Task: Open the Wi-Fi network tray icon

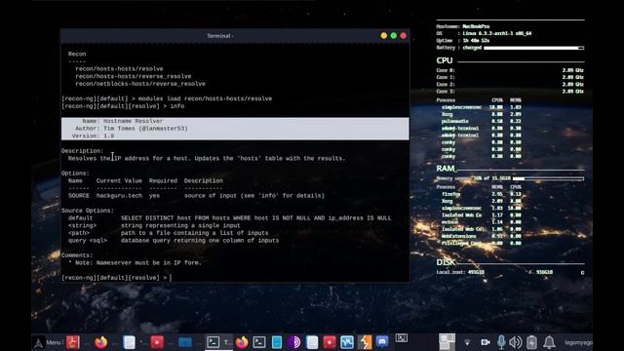Action: coord(467,342)
